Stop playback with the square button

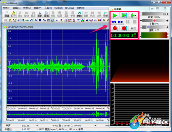pos(135,22)
